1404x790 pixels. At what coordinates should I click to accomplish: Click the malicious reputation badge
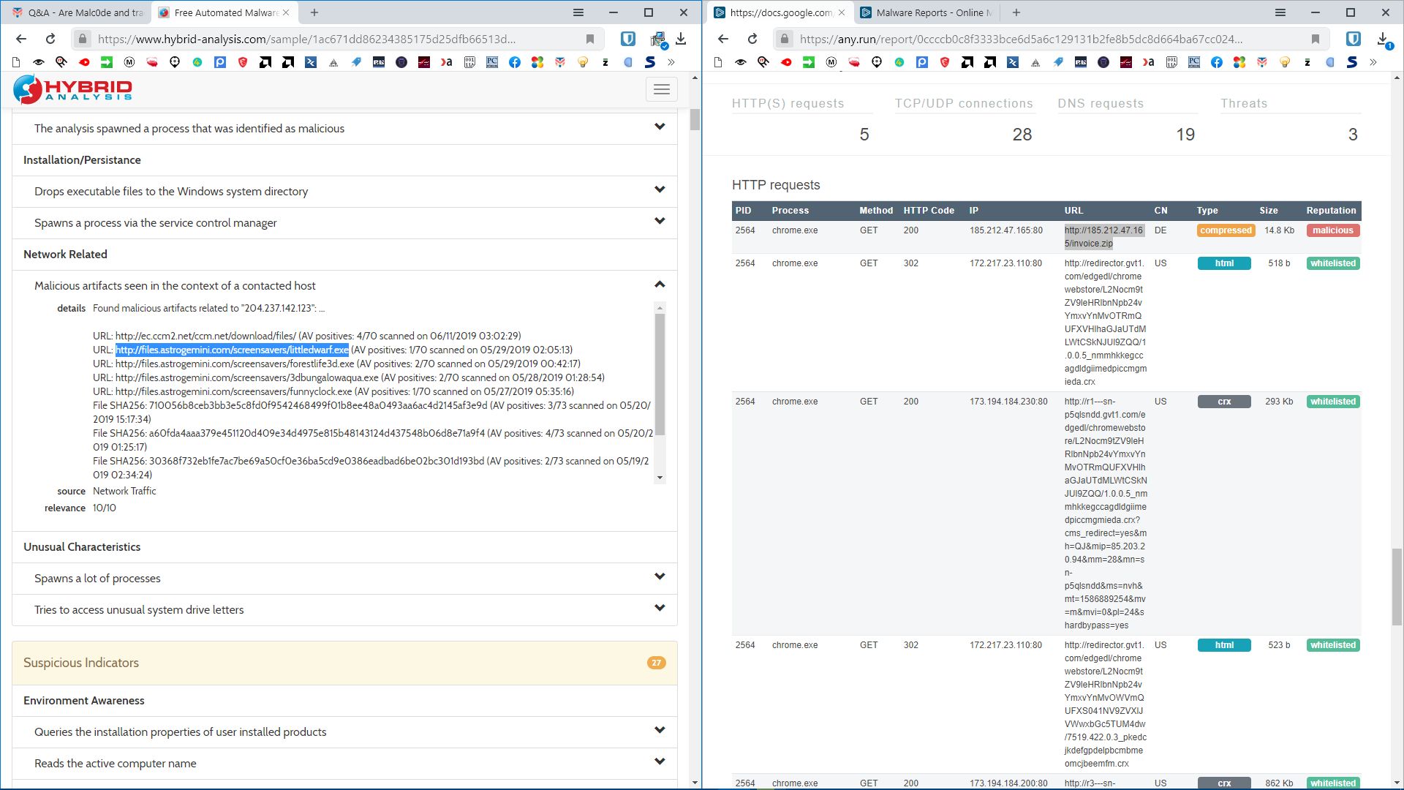(x=1332, y=230)
